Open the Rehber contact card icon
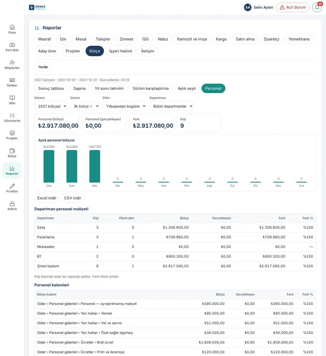The height and width of the screenshot is (356, 326). tap(12, 80)
